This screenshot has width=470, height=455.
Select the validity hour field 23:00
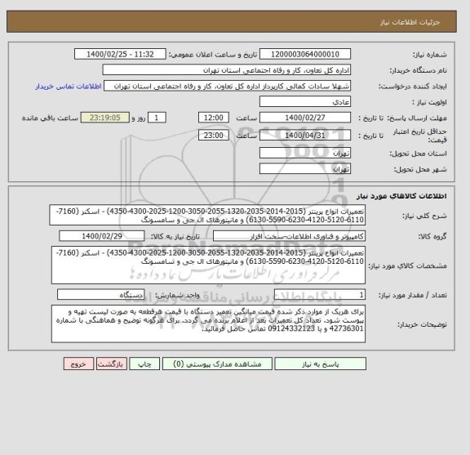pyautogui.click(x=214, y=136)
